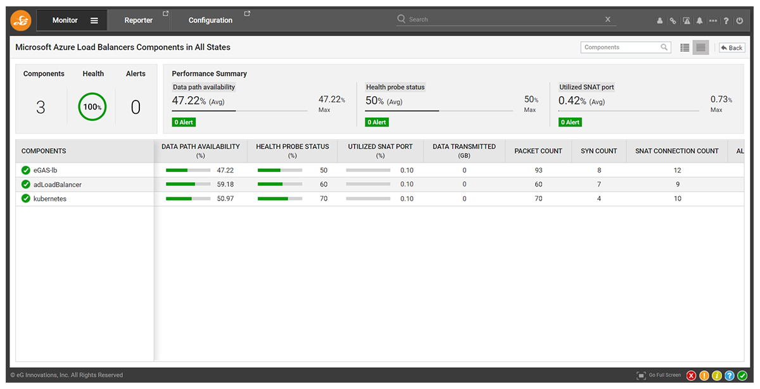Open the eGAS-lb component
The image size is (760, 389).
tap(46, 170)
